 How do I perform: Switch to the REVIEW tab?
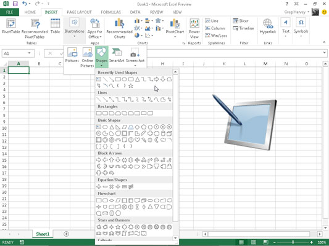157,12
